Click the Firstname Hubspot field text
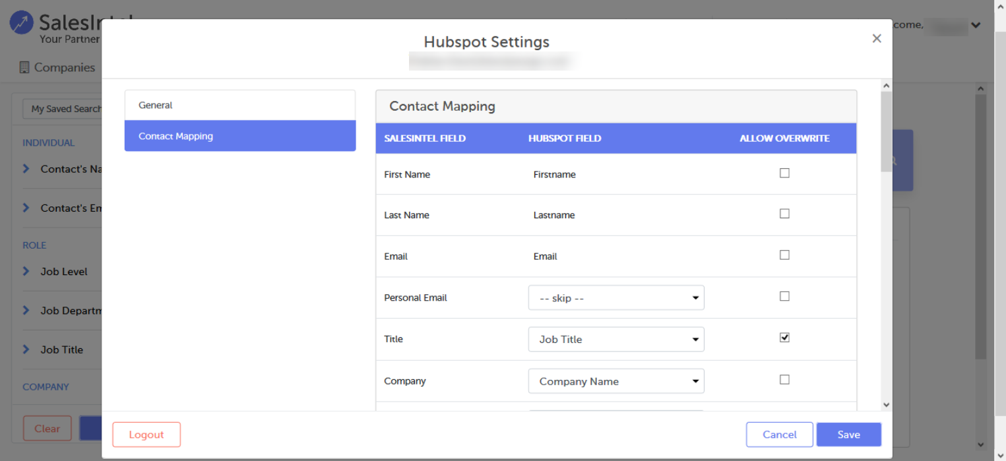This screenshot has height=461, width=1006. click(x=554, y=175)
